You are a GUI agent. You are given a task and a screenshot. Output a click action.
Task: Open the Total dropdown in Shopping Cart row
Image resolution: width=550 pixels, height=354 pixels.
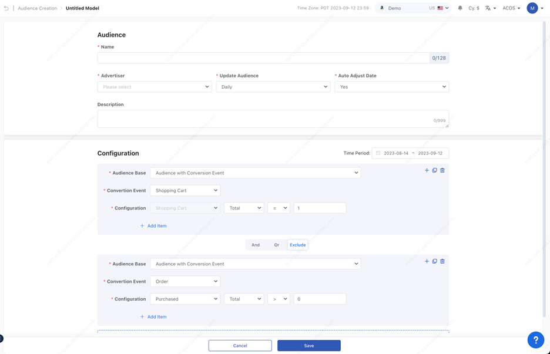[244, 208]
